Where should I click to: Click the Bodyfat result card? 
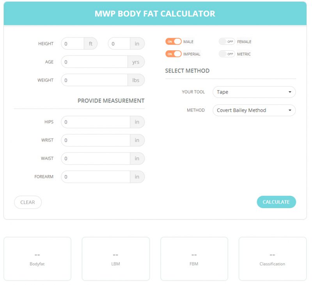[37, 258]
